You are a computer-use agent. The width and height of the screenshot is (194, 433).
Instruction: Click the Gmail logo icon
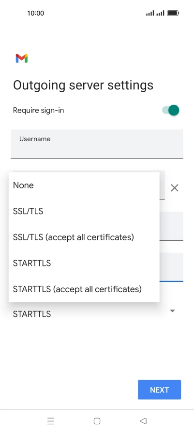22,58
